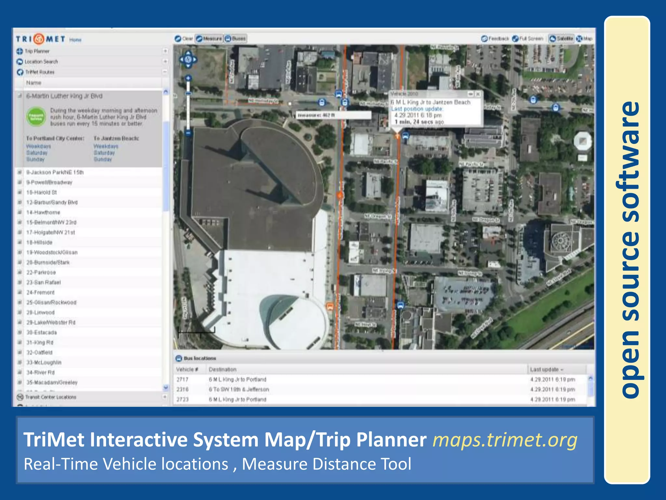Switch map to Full Screen
Screen dimensions: 666x500
point(528,39)
